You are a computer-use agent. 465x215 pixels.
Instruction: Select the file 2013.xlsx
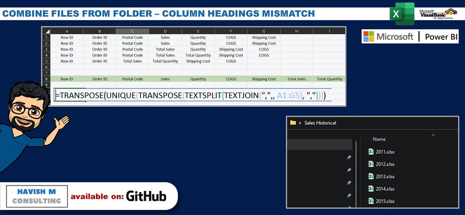pyautogui.click(x=385, y=176)
